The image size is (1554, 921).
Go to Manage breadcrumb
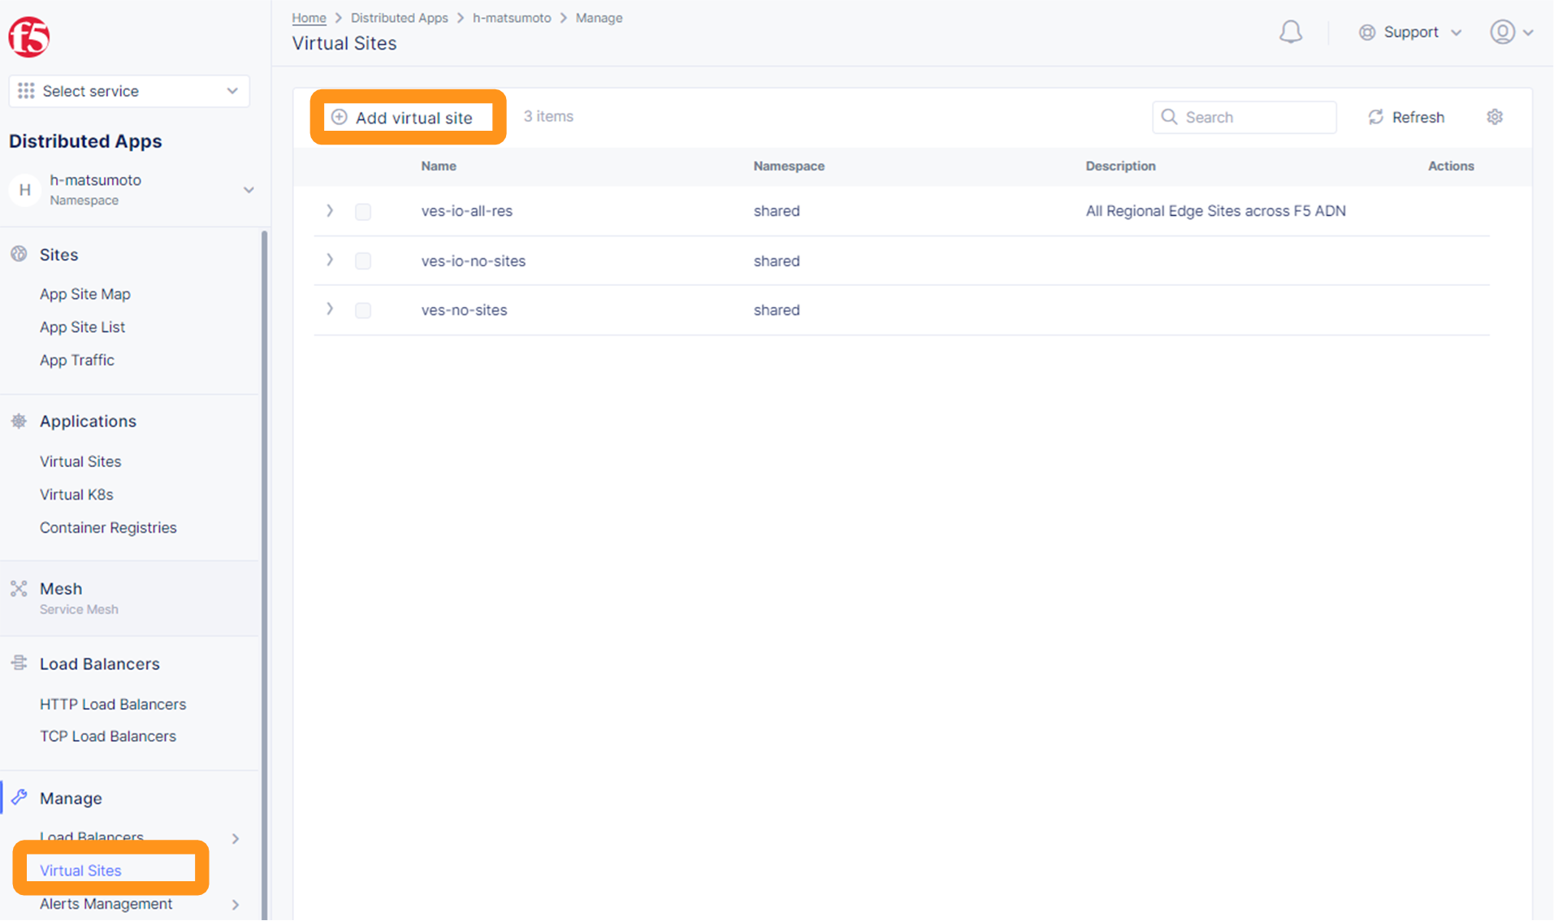point(599,18)
